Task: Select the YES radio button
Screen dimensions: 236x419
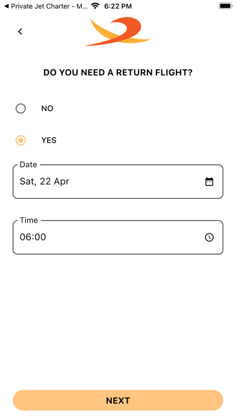Action: point(20,140)
